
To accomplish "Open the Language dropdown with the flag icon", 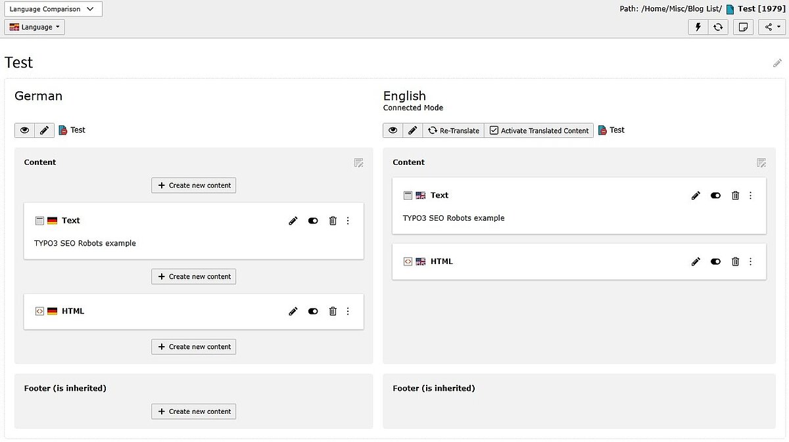I will (x=34, y=27).
